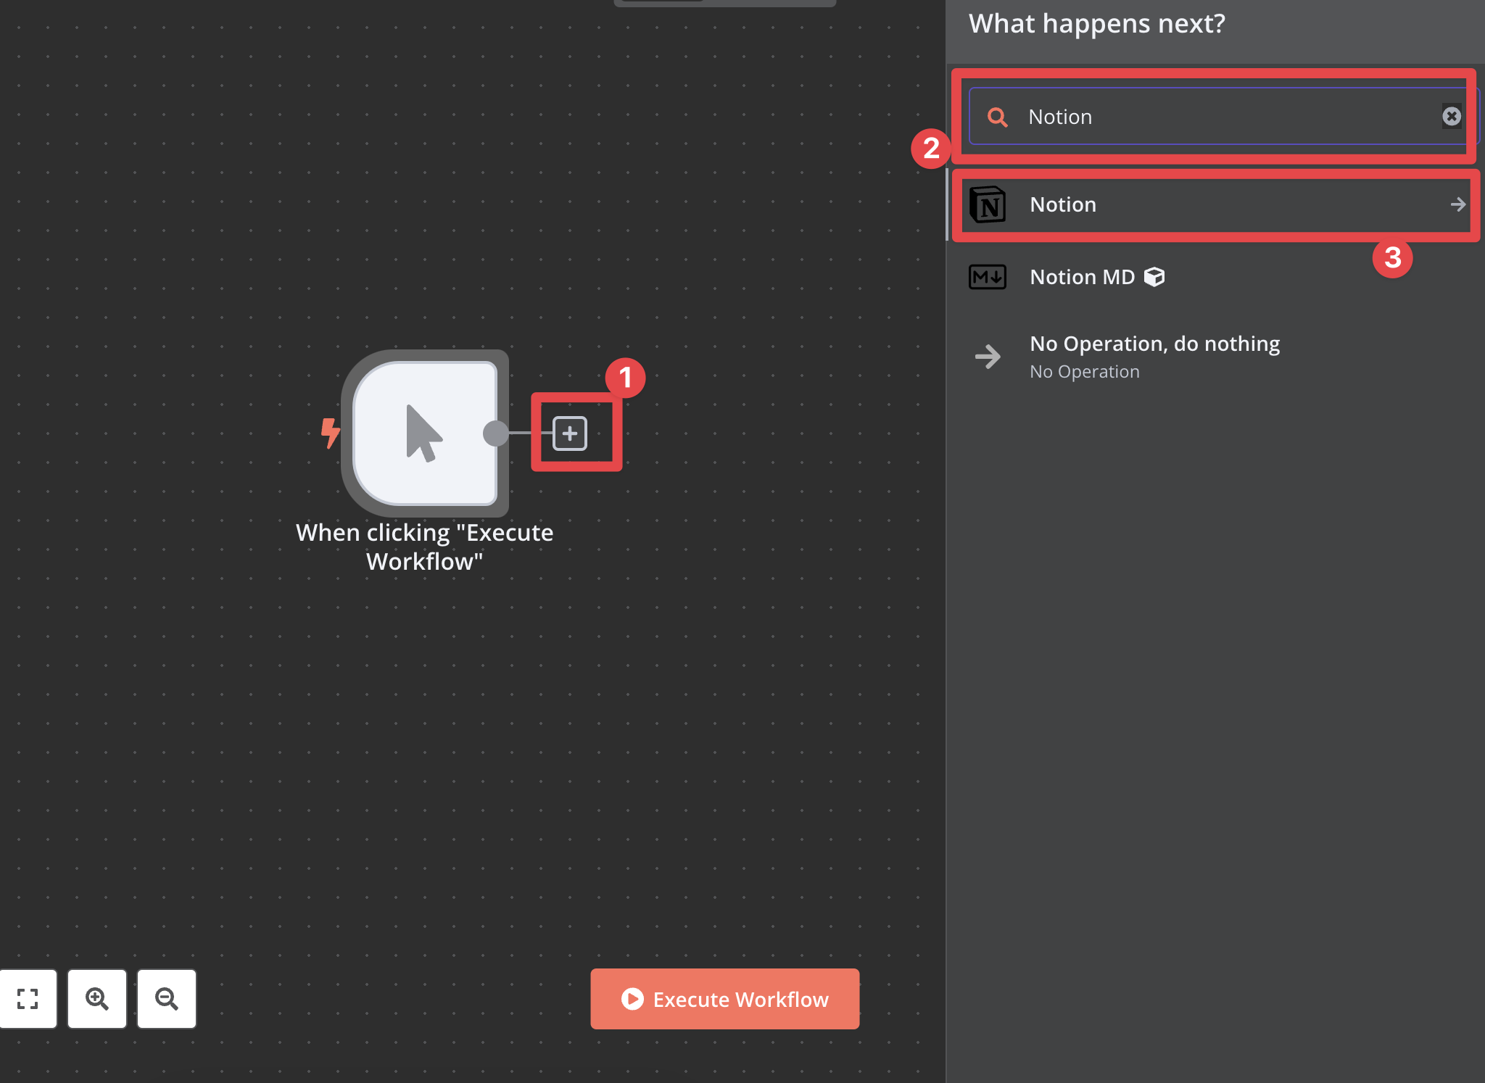Click the plus icon to add node
1485x1083 pixels.
(570, 433)
